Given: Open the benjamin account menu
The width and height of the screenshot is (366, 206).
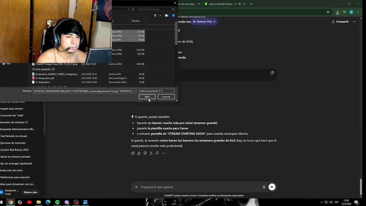Looking at the screenshot, I should [x=10, y=192].
